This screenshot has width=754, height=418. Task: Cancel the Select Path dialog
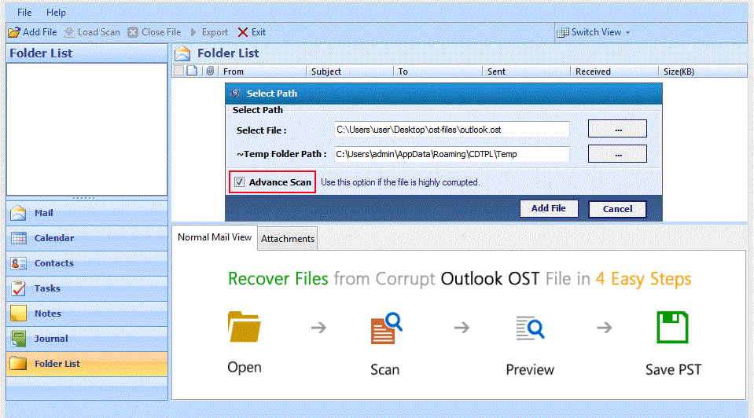(617, 209)
